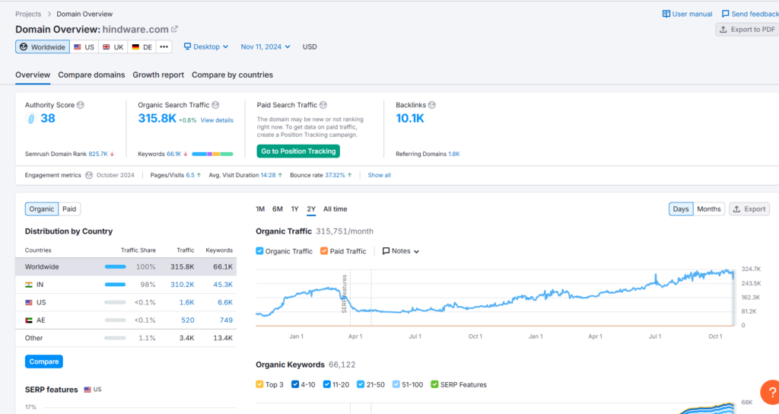Open the orange help question bubble
This screenshot has height=414, width=779.
pyautogui.click(x=770, y=393)
